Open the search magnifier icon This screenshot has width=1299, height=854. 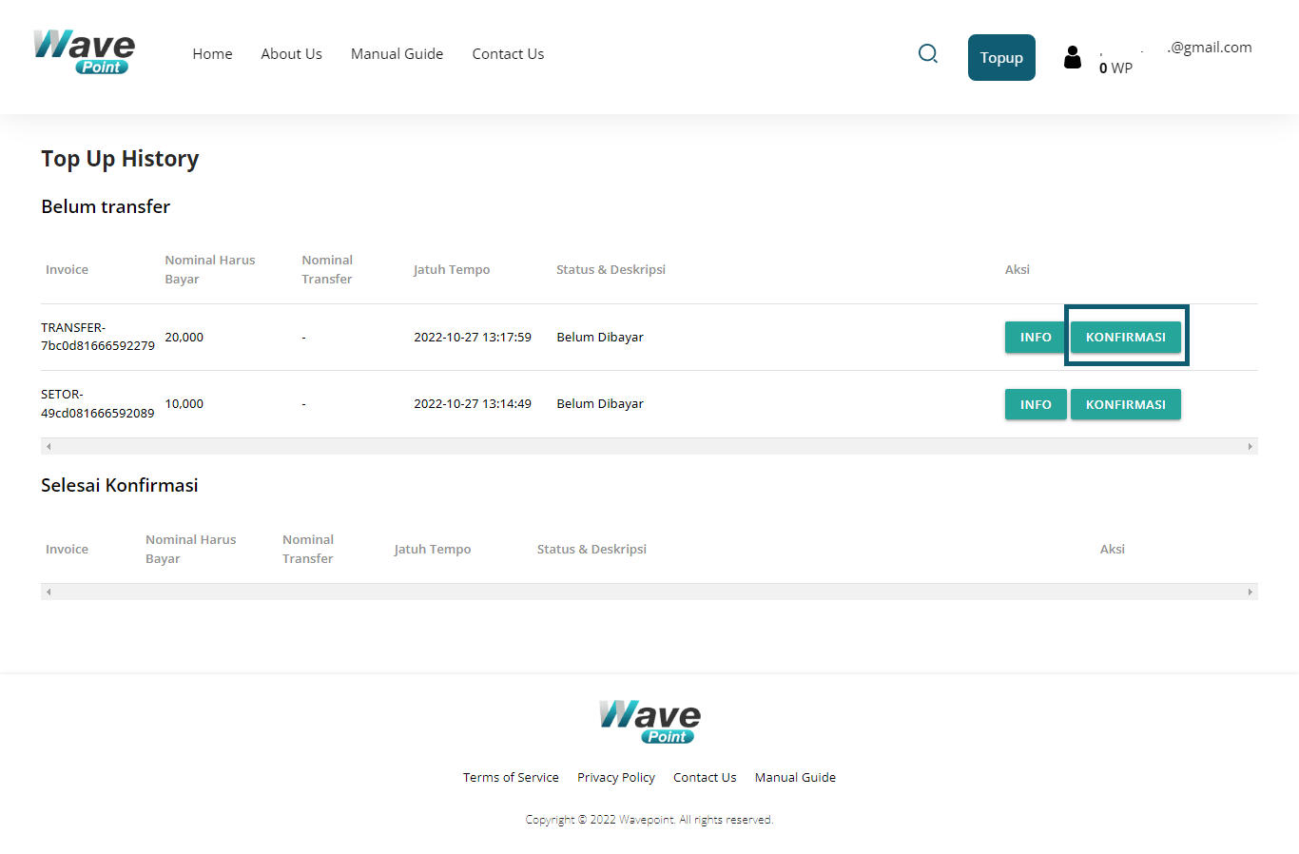[928, 54]
